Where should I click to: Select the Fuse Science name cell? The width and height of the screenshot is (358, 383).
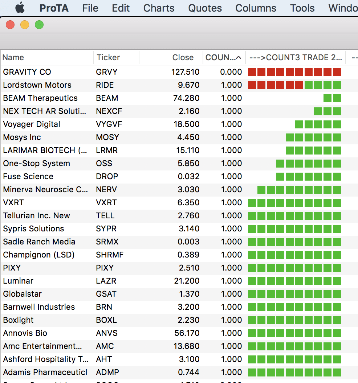[28, 177]
